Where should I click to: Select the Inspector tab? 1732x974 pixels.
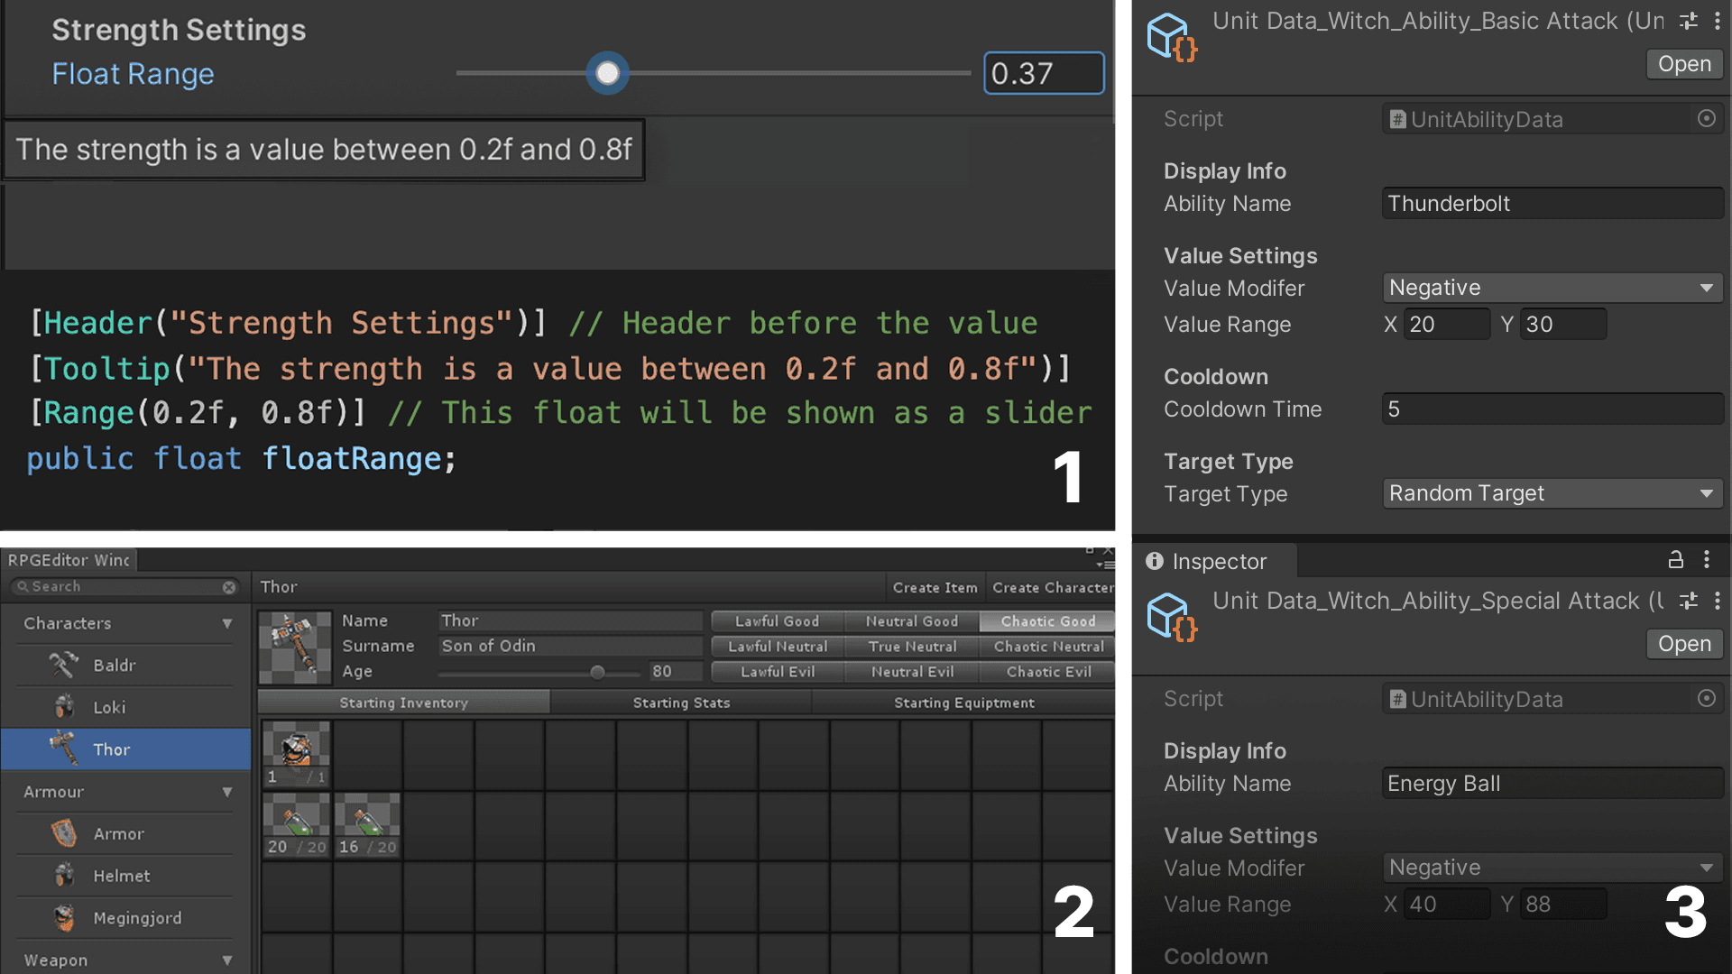[x=1213, y=561]
